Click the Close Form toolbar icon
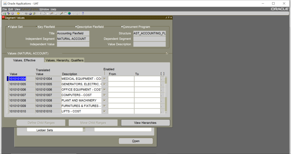The width and height of the screenshot is (291, 154). [34, 13]
